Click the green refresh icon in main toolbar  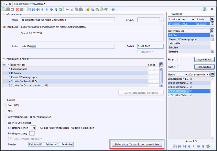pos(60,10)
